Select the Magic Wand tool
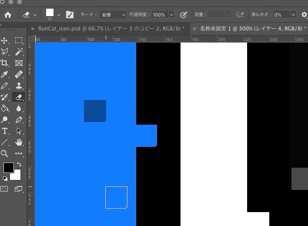308x226 pixels. [x=19, y=52]
